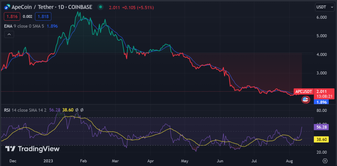Click the APEUSDT price label tag
This screenshot has width=337, height=166.
303,92
